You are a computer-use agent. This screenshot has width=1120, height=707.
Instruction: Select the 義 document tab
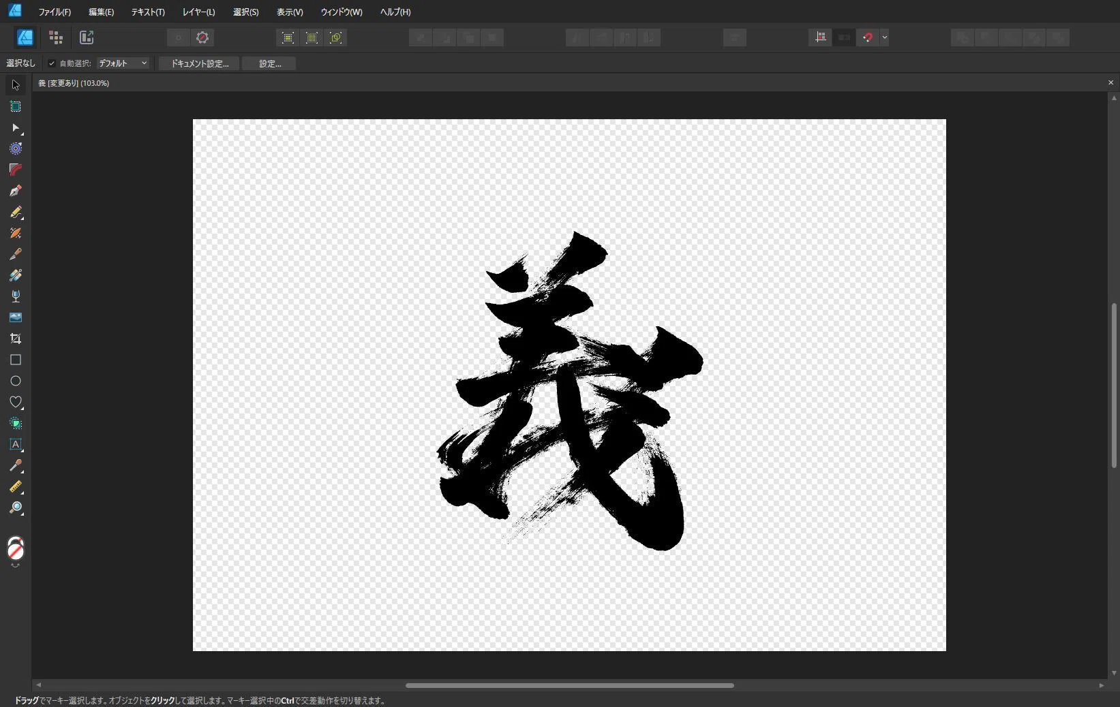click(x=74, y=83)
